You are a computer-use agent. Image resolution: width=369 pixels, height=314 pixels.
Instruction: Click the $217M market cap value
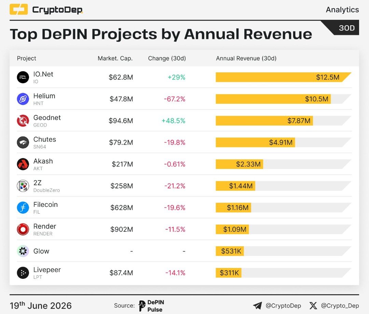coord(122,164)
